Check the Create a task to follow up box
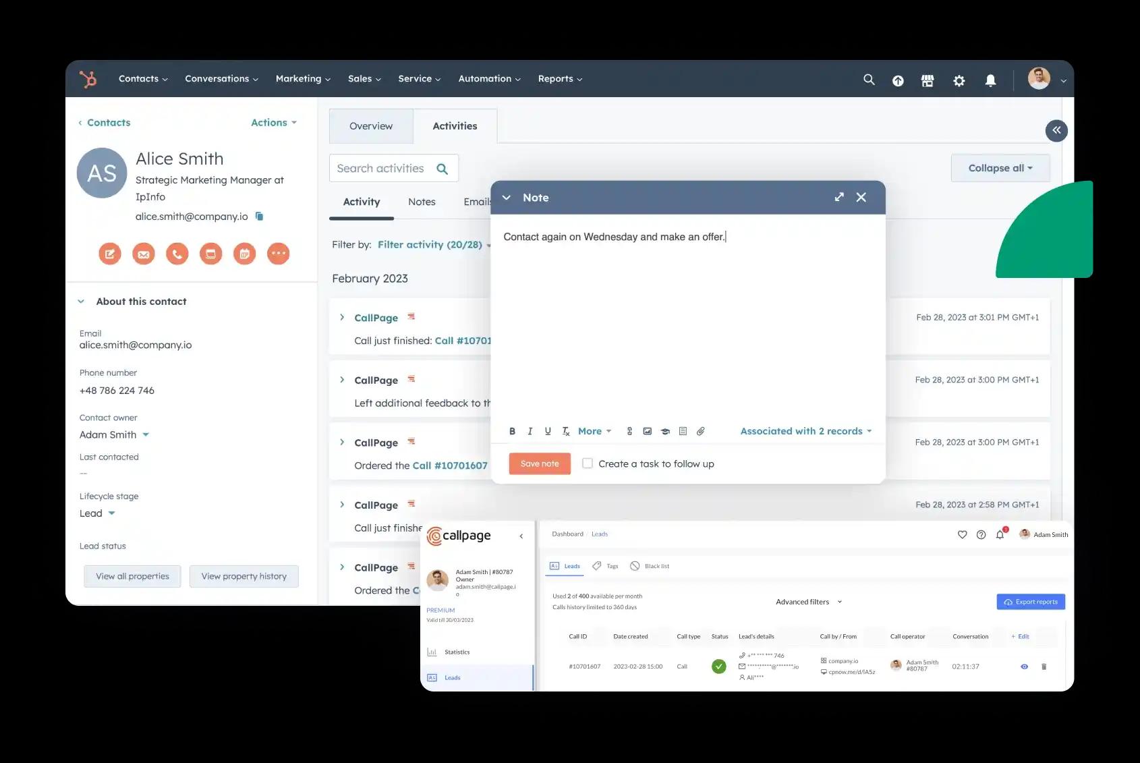Viewport: 1140px width, 763px height. [x=588, y=463]
